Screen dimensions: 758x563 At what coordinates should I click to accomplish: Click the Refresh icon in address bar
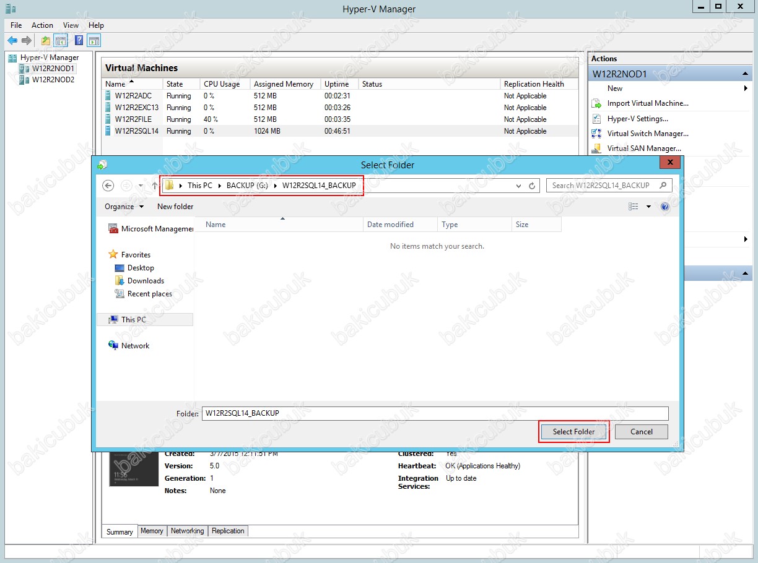coord(532,186)
